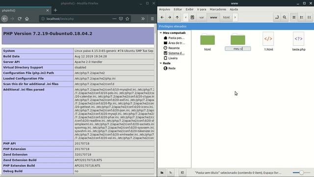Open Firefox hamburger menu
The width and height of the screenshot is (314, 177).
[x=152, y=19]
